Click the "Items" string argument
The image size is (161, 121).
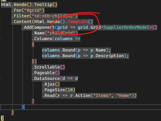click(x=102, y=96)
